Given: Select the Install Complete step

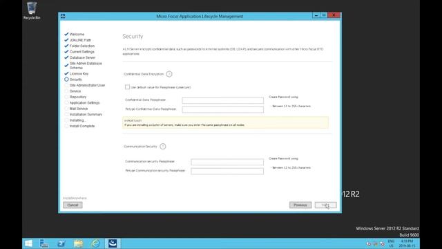Looking at the screenshot, I should pos(82,126).
